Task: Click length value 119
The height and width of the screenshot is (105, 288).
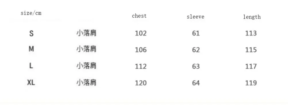Action: 251,83
